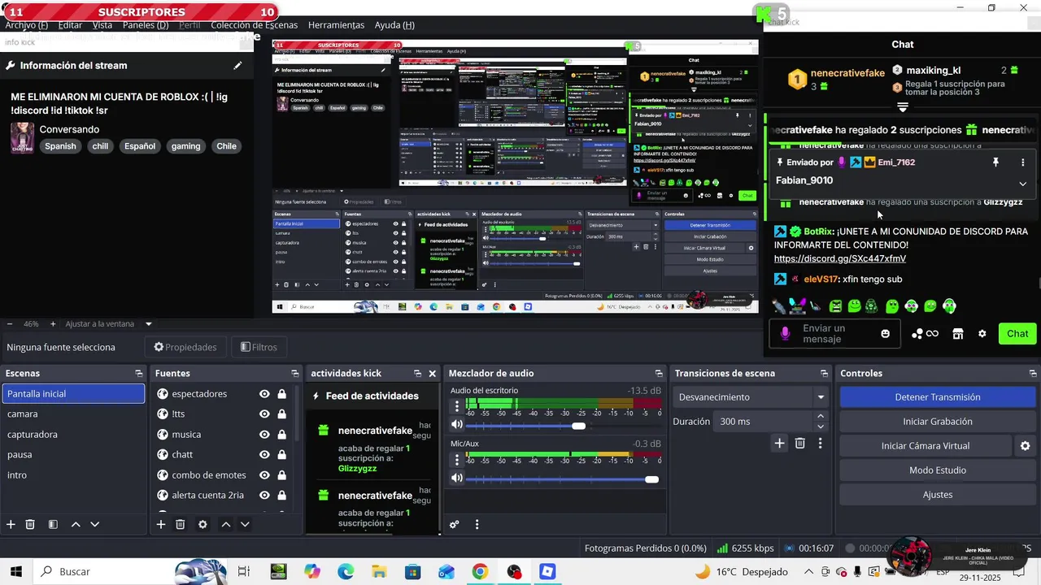Move source up in Fuentes toolbar
Screen dimensions: 1041x585
click(x=226, y=524)
